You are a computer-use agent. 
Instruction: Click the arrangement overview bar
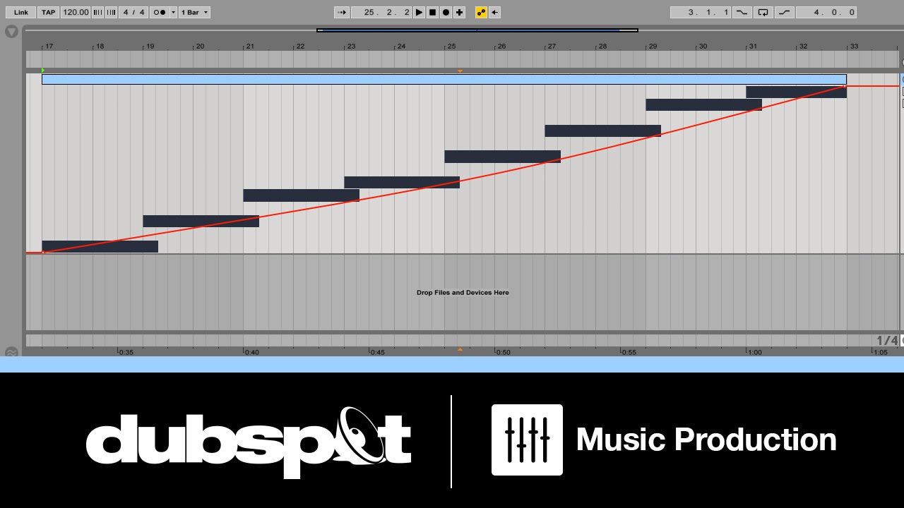477,30
